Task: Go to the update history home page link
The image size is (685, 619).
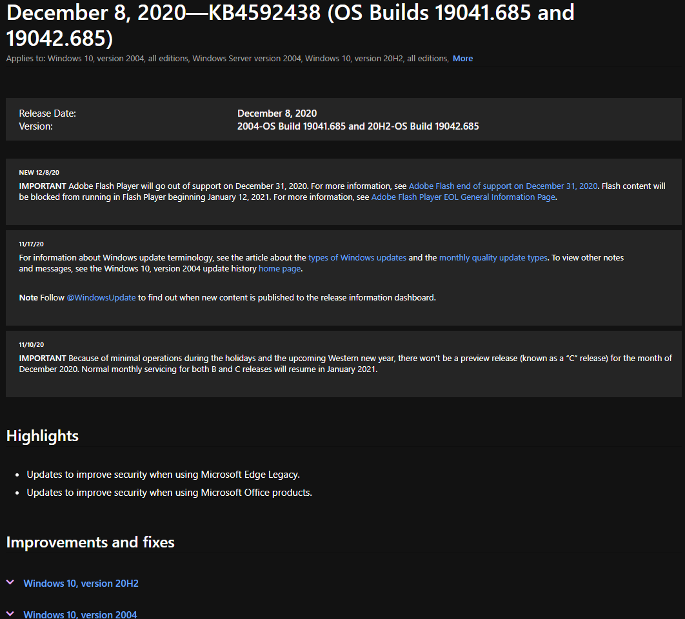Action: click(x=279, y=269)
